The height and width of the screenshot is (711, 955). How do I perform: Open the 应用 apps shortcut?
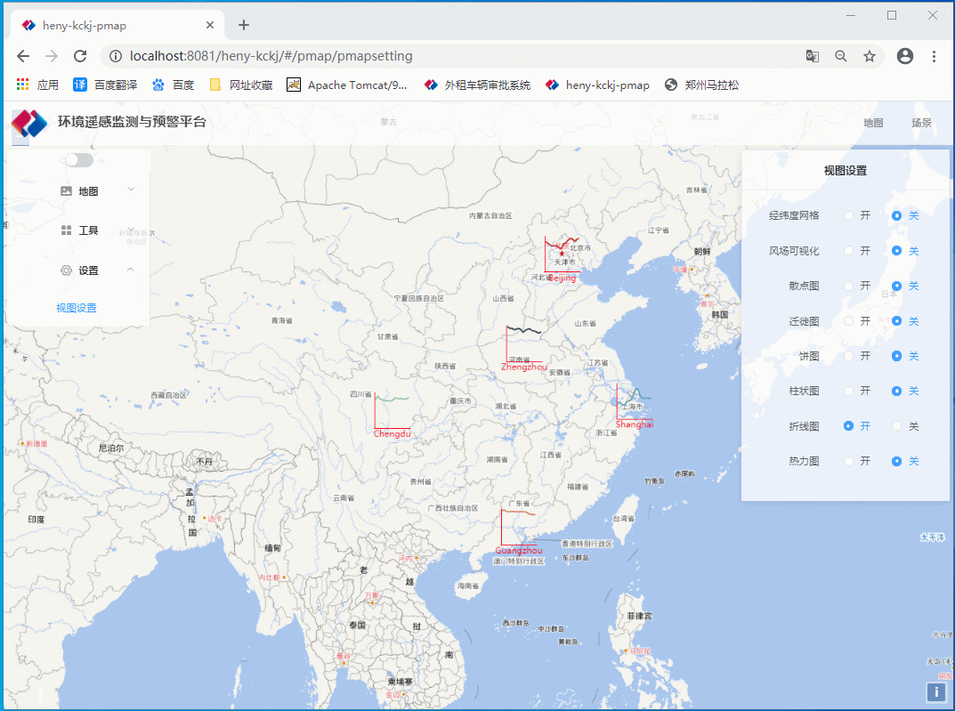37,85
